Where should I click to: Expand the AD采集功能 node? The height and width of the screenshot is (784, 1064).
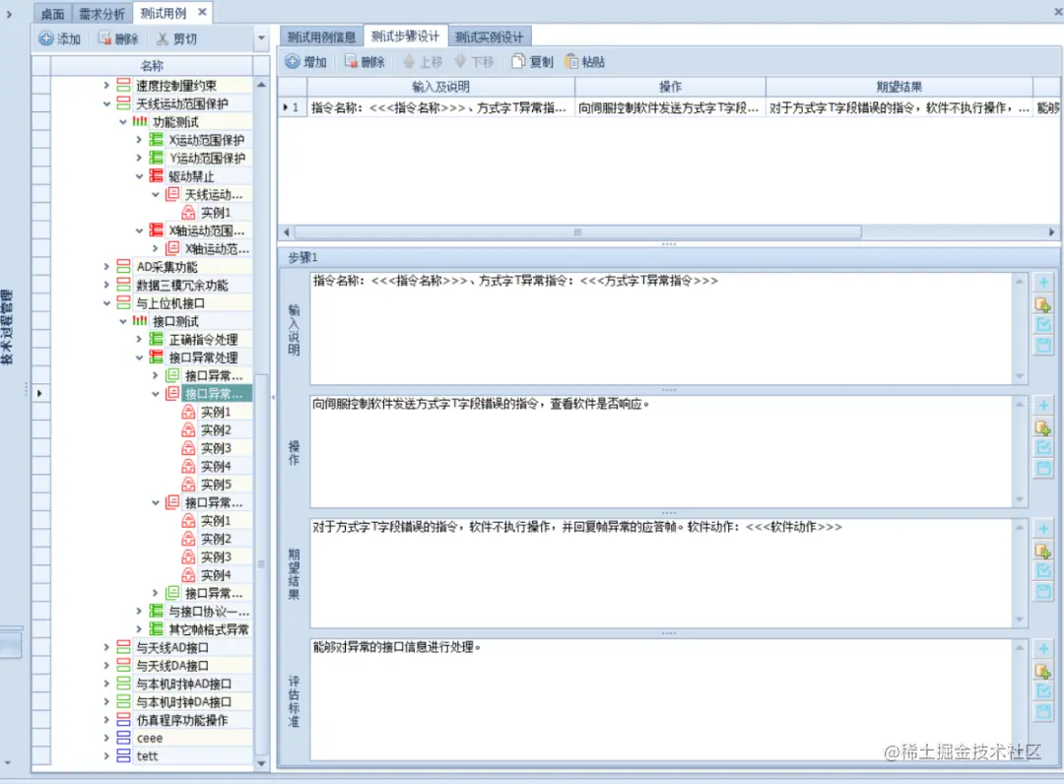tap(106, 267)
